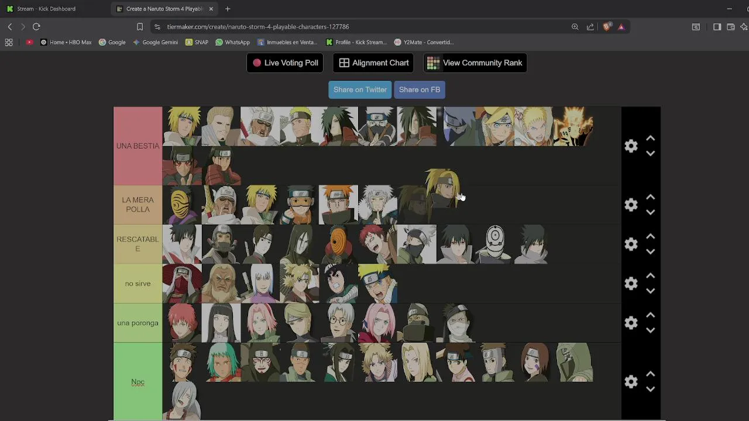Click the share page icon in address bar
Screen dimensions: 749x421
[590, 26]
